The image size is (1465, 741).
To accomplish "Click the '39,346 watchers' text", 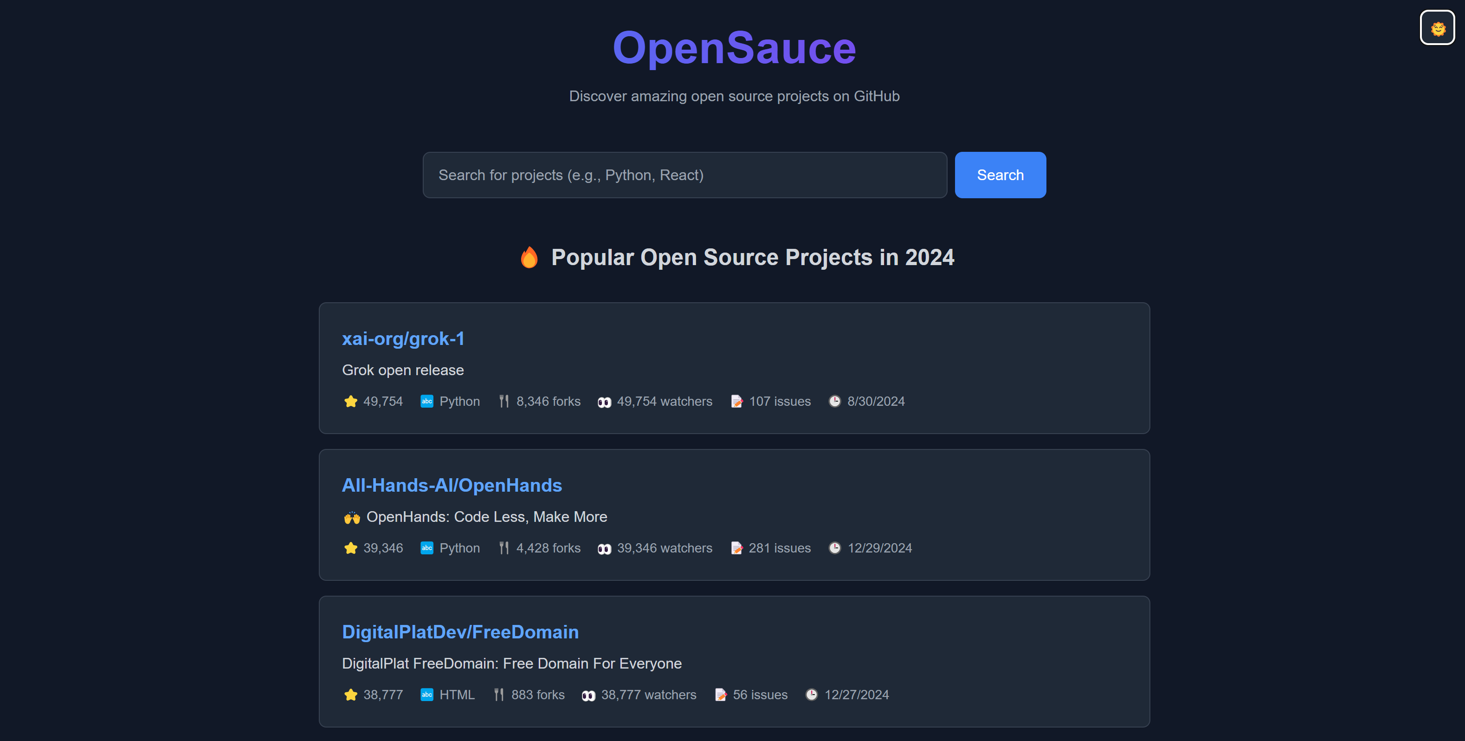I will point(664,548).
